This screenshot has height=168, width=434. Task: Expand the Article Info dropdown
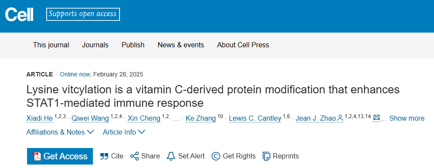[124, 132]
